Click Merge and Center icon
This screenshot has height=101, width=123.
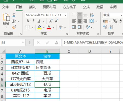click(x=92, y=21)
